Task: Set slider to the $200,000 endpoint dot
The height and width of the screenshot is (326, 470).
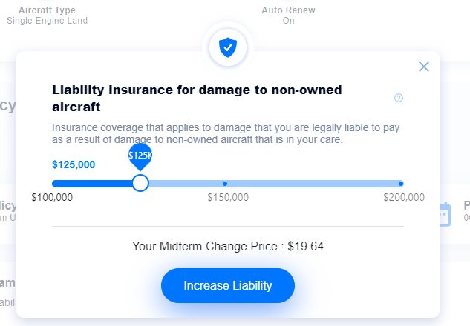Action: coord(401,184)
